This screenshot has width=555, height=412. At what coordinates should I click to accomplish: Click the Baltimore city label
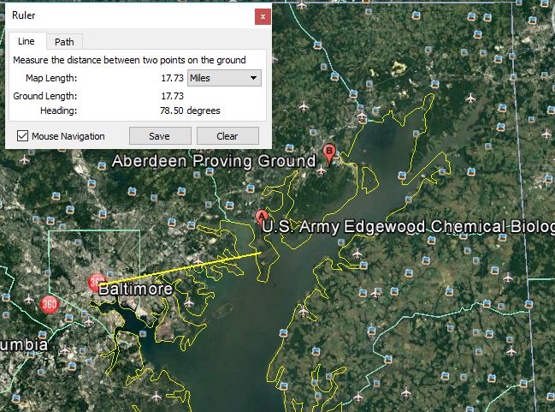click(x=136, y=290)
